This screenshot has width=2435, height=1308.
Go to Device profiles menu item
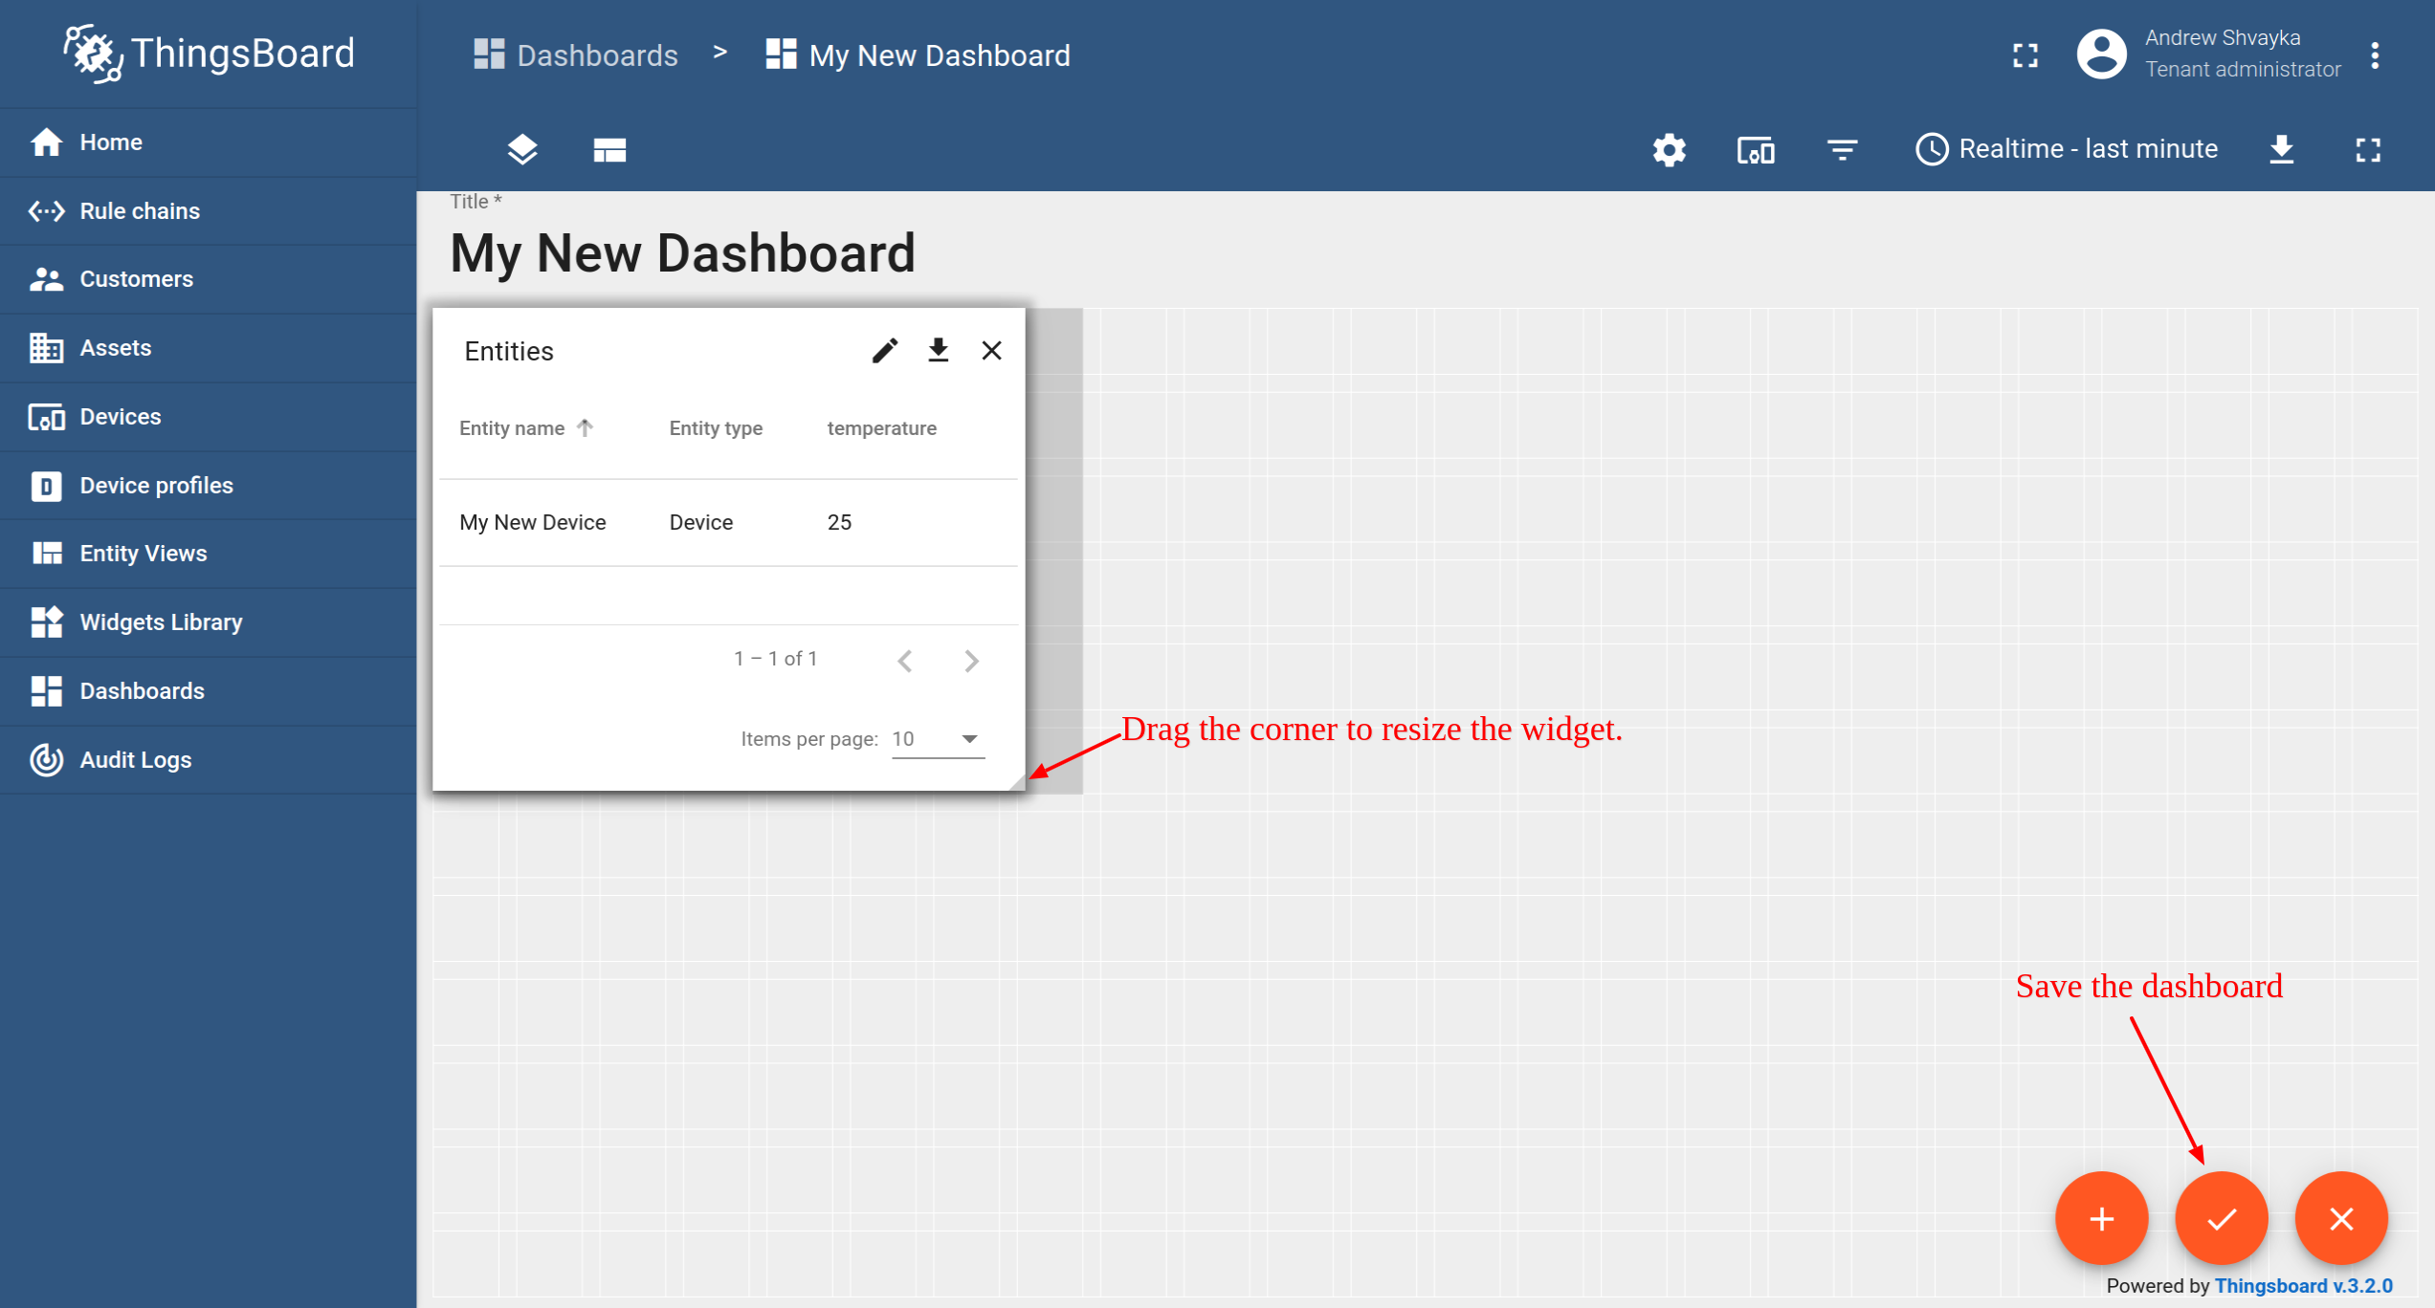click(x=156, y=486)
